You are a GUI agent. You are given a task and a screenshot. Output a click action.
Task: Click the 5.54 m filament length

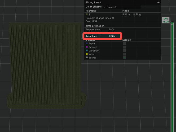pos(126,15)
